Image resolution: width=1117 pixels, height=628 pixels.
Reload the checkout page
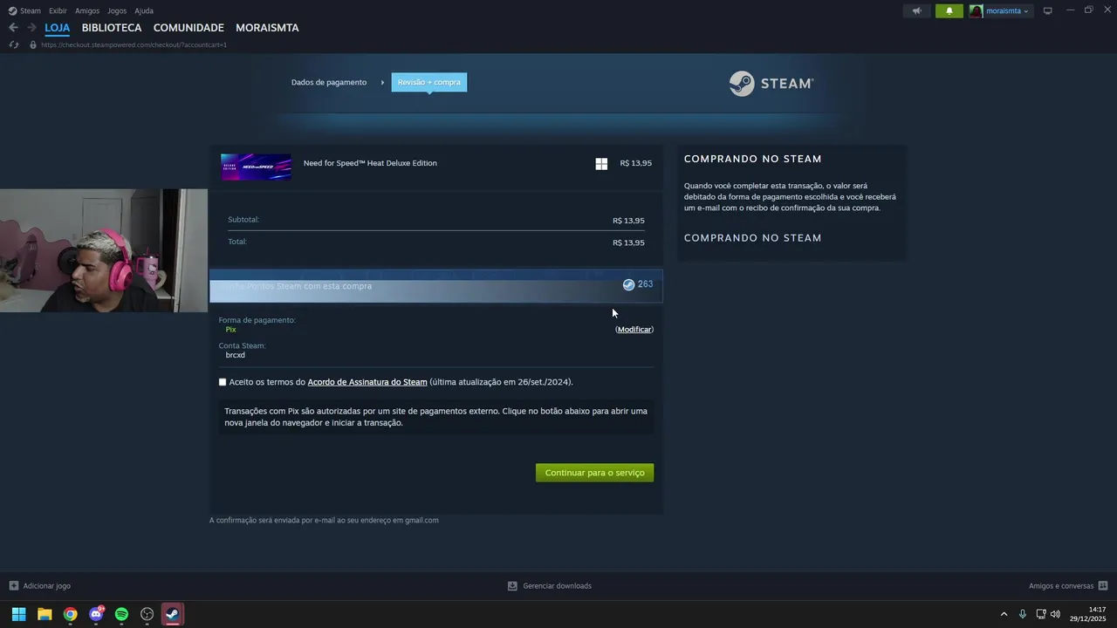click(14, 44)
